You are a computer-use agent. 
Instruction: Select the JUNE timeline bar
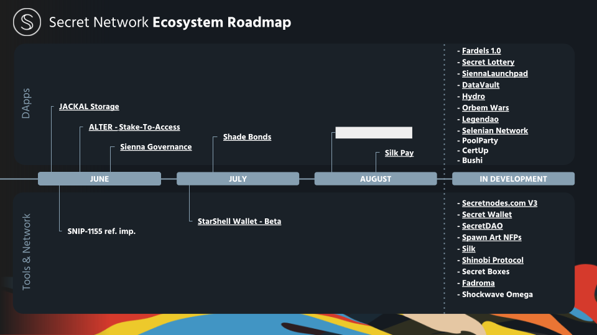coord(99,179)
